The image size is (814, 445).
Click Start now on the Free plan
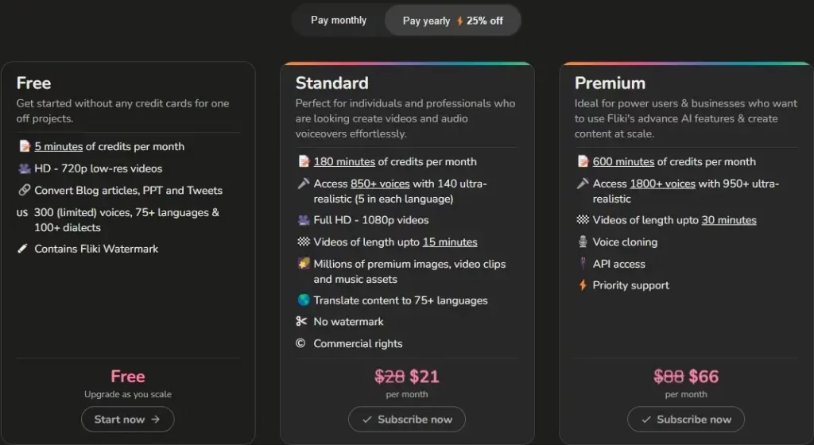pos(127,420)
